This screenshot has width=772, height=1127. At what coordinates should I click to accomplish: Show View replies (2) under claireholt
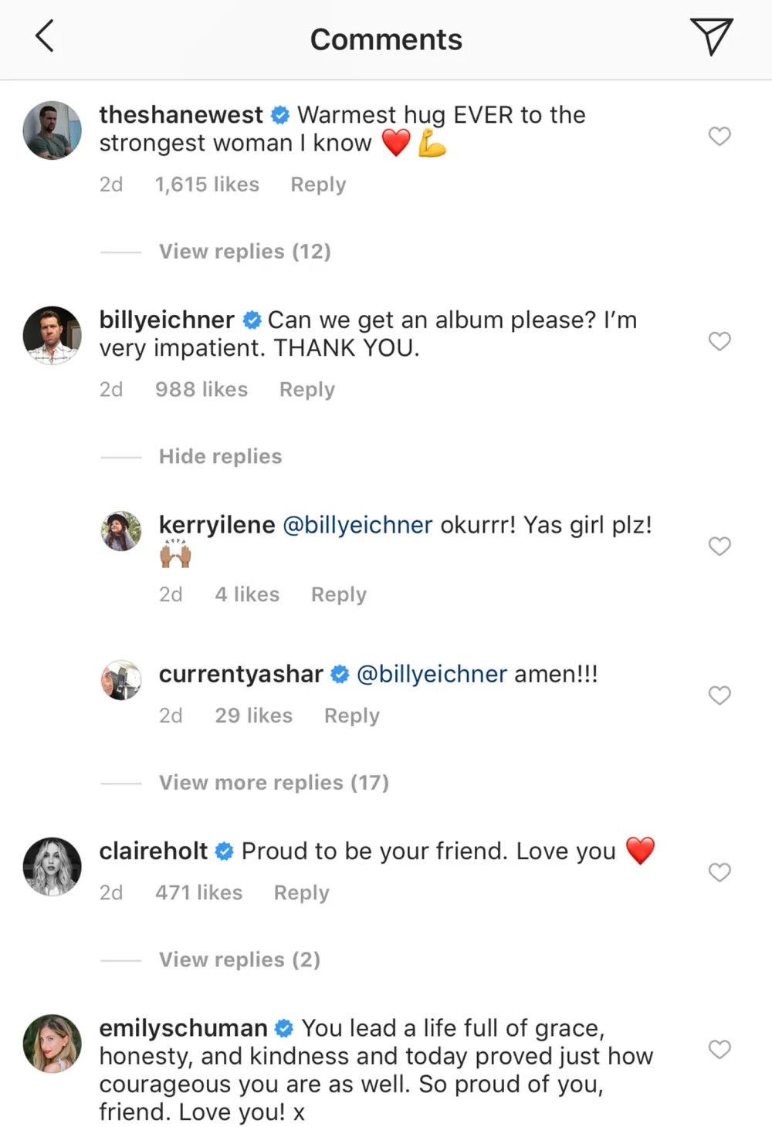pos(239,959)
